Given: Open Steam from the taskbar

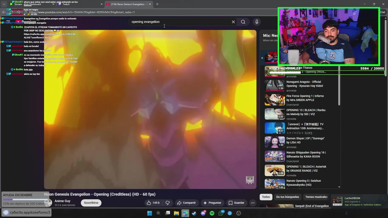Looking at the screenshot, I should coord(194,213).
